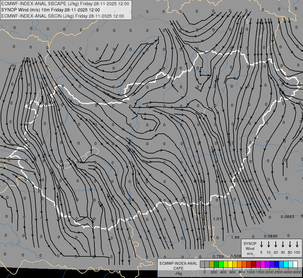The image size is (303, 278).
Task: Click the 5 m/s wind arrow in legend
Action: pyautogui.click(x=262, y=244)
